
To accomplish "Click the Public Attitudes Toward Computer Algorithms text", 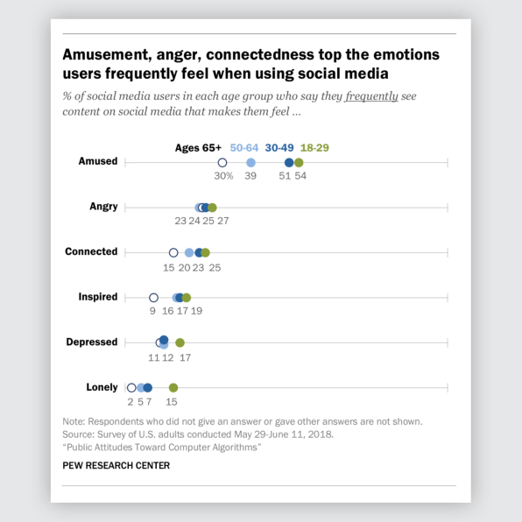I will click(x=162, y=447).
